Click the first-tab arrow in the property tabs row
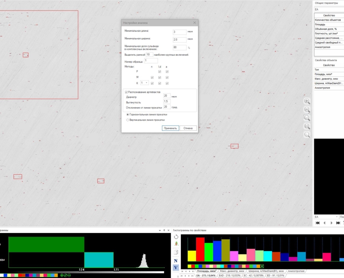344x278 pixels. tap(182, 271)
